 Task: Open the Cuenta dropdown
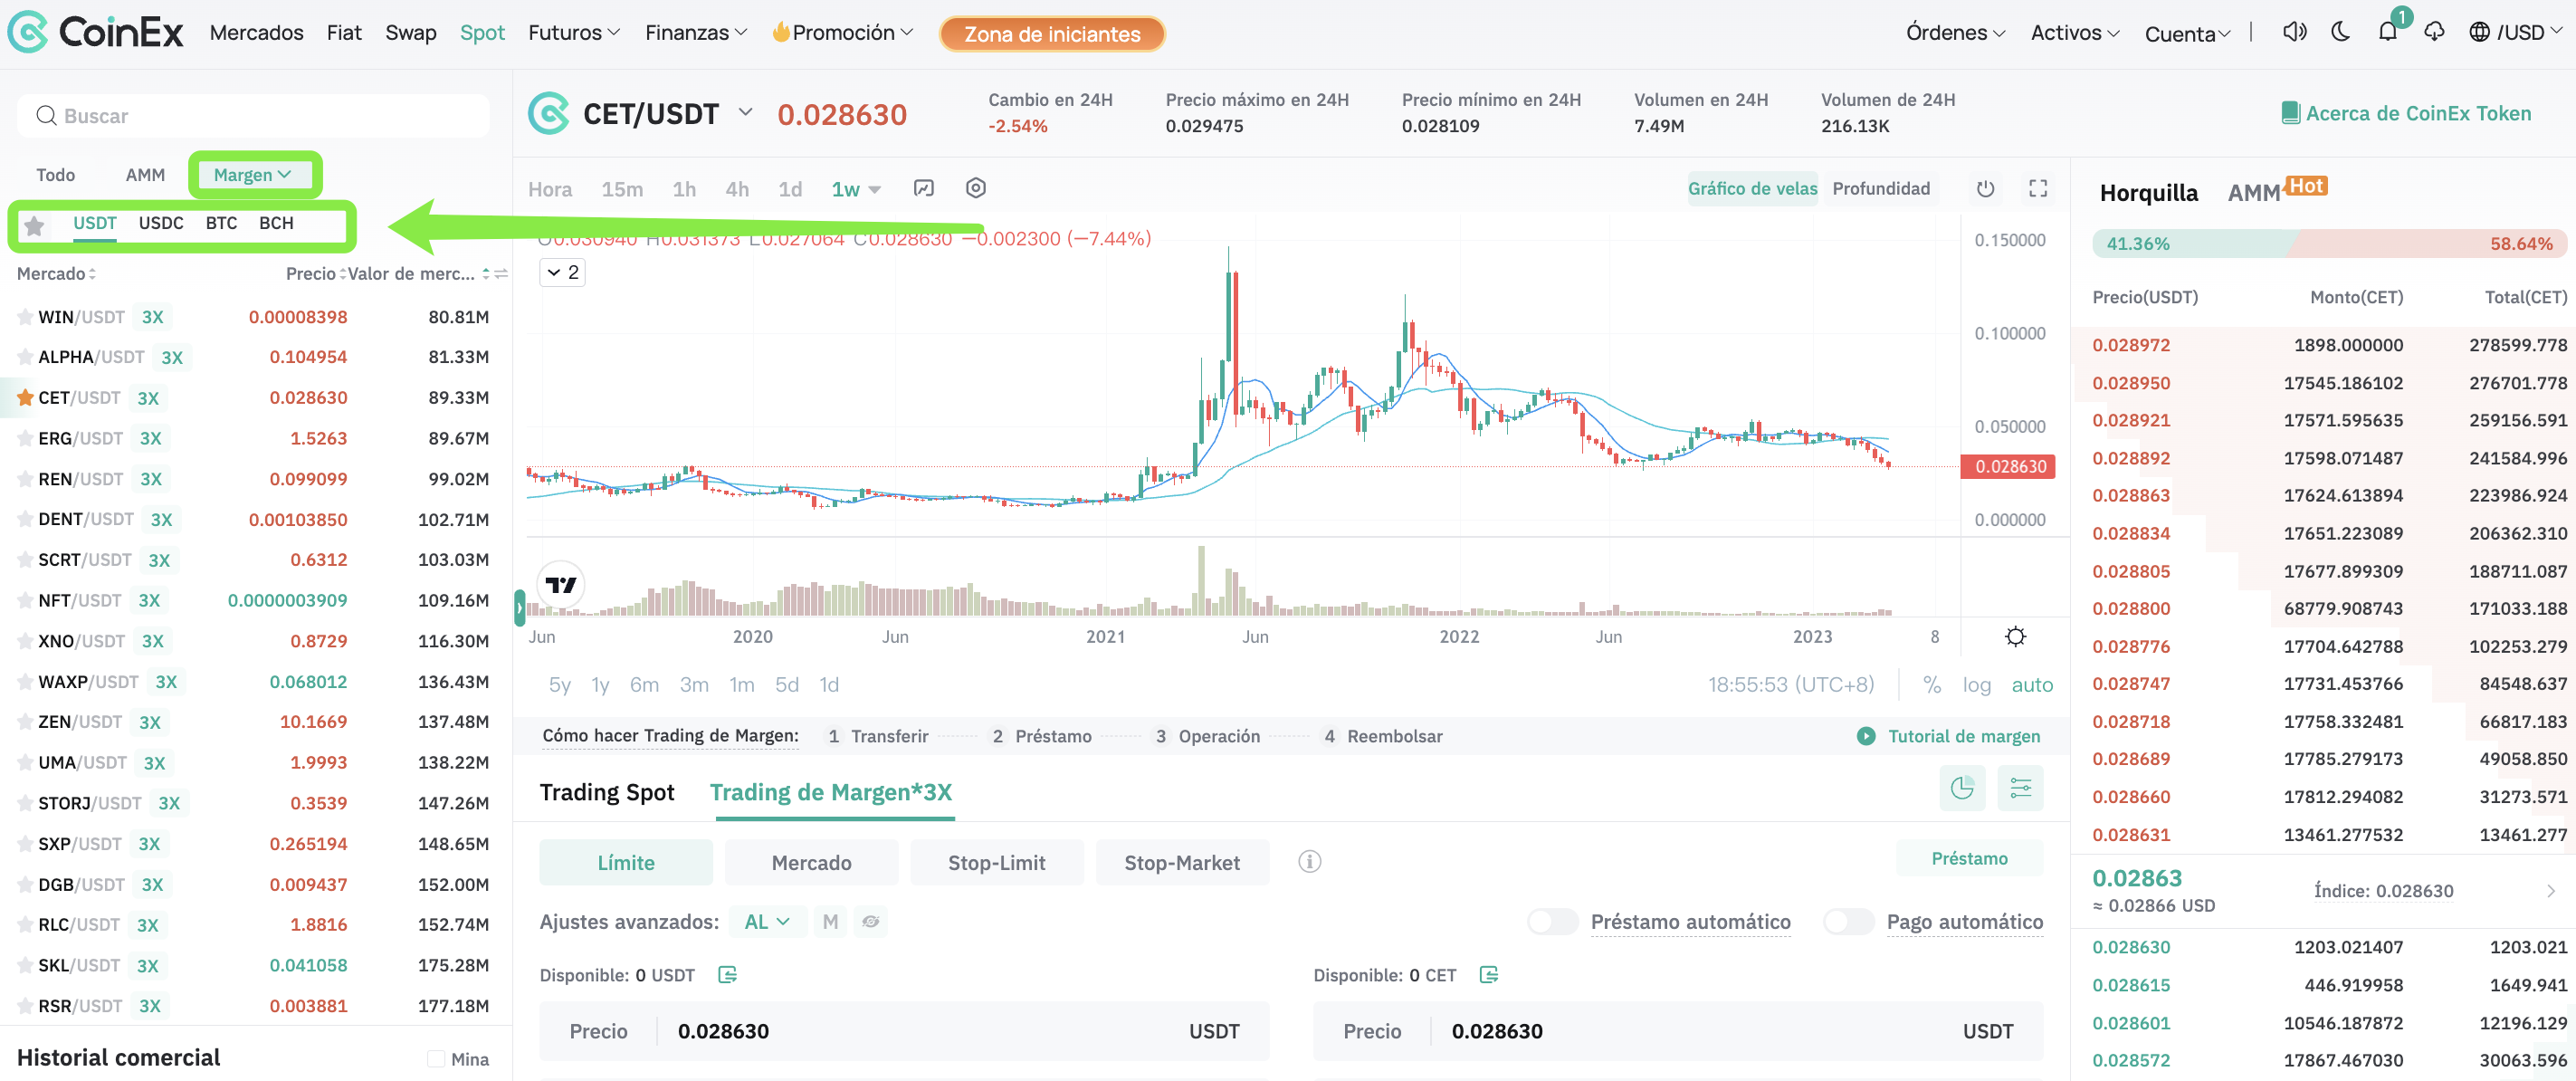click(2187, 33)
